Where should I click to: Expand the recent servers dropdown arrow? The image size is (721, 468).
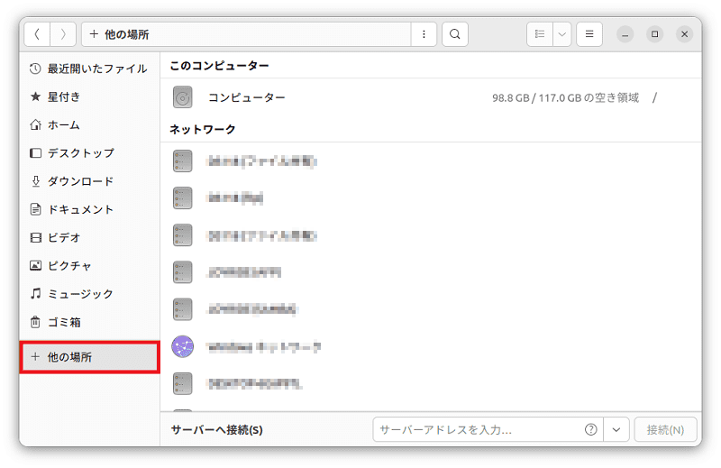click(616, 430)
